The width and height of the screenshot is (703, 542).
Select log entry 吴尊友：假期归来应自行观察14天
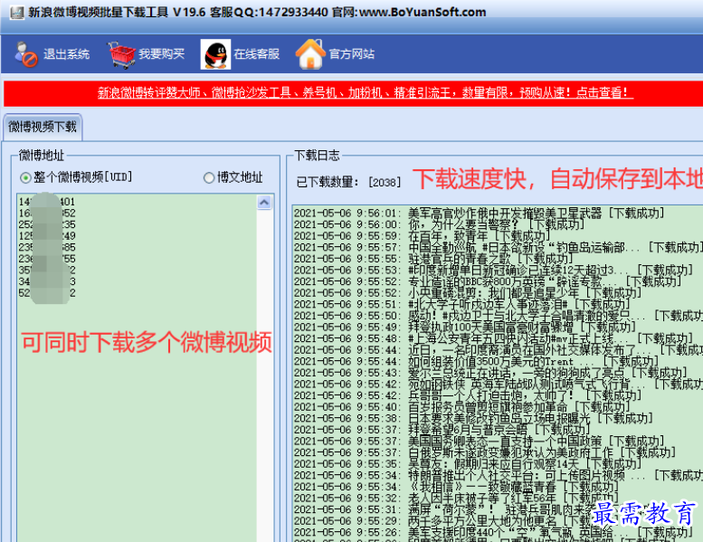pyautogui.click(x=468, y=463)
